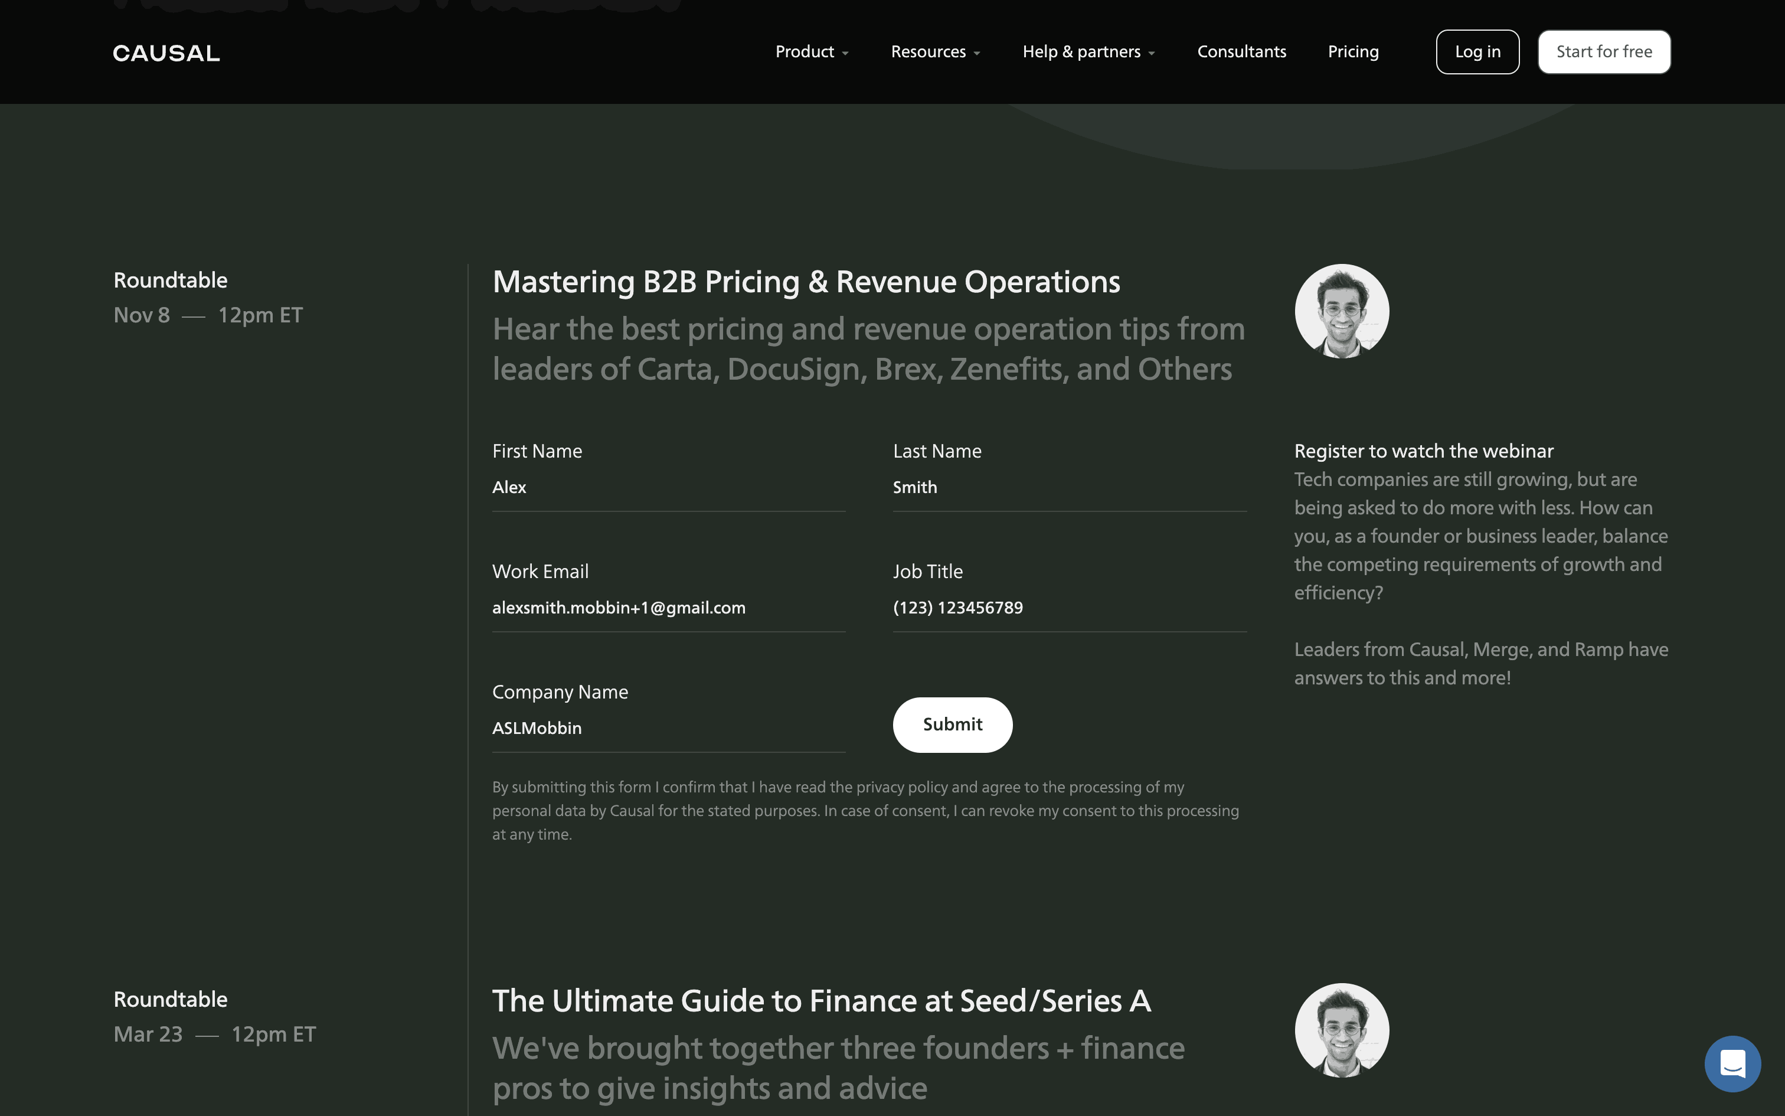Go to the Consultants page
Image resolution: width=1785 pixels, height=1116 pixels.
pos(1241,52)
